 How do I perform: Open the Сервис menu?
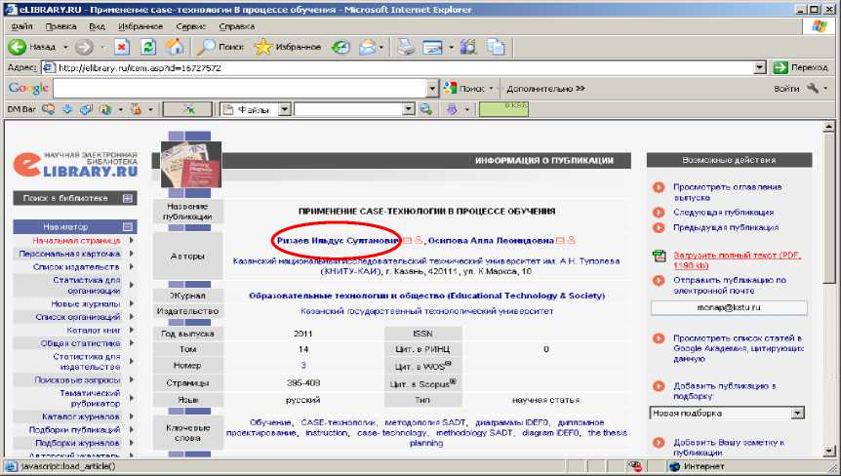(190, 26)
